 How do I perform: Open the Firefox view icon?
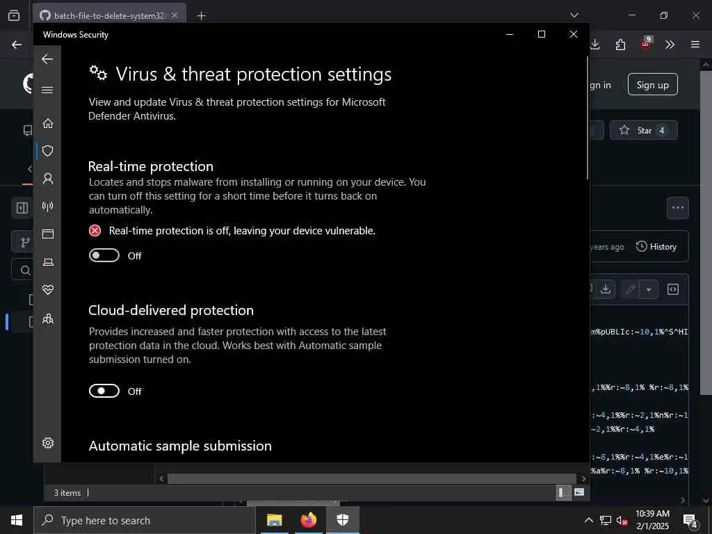(14, 15)
